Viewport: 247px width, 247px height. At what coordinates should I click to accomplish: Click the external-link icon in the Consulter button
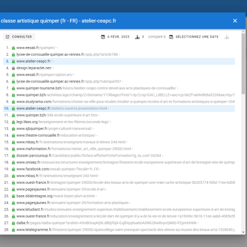7,37
